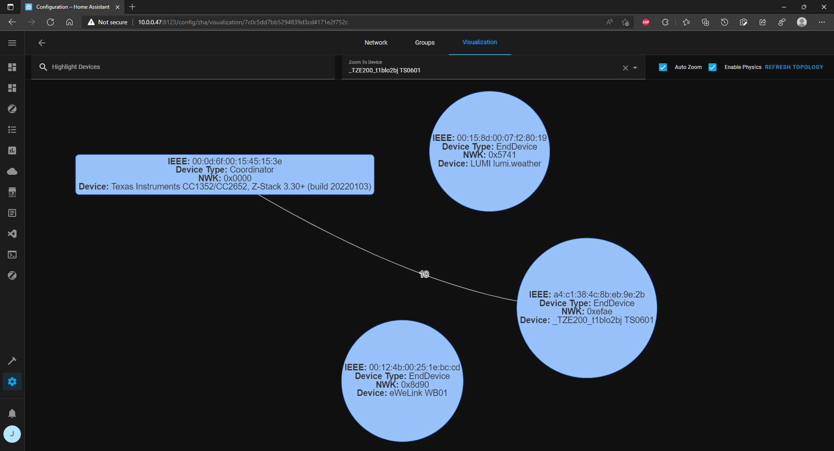Go back using the page back arrow
The width and height of the screenshot is (834, 451).
[41, 42]
